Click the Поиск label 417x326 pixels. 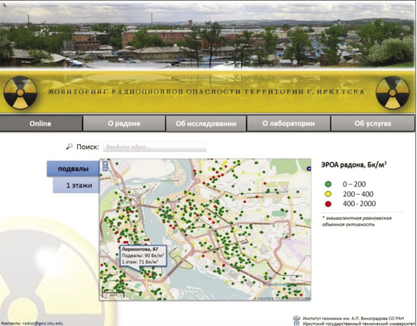point(88,147)
